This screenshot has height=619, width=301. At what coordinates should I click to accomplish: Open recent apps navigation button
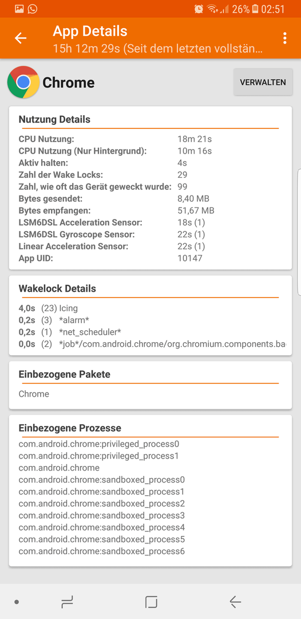point(67,602)
